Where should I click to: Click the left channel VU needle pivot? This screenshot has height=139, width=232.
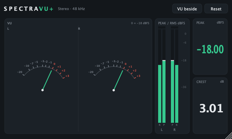pos(43,90)
